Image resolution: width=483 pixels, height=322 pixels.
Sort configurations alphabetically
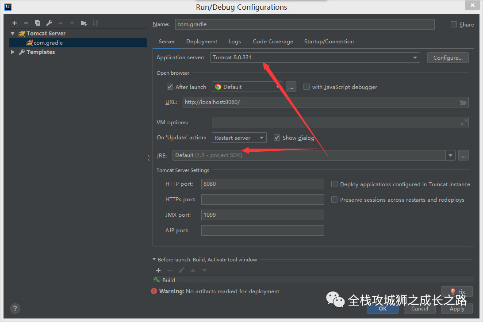(x=95, y=23)
